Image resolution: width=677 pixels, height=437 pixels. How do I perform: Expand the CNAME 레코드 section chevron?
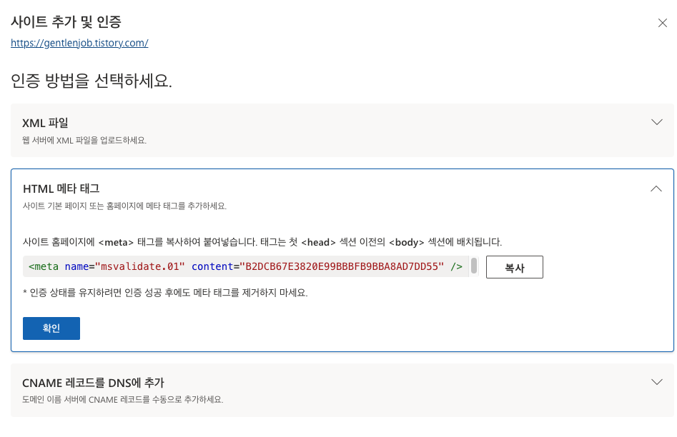(657, 382)
